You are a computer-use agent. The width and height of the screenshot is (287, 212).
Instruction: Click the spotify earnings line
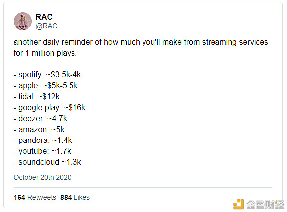(x=47, y=74)
